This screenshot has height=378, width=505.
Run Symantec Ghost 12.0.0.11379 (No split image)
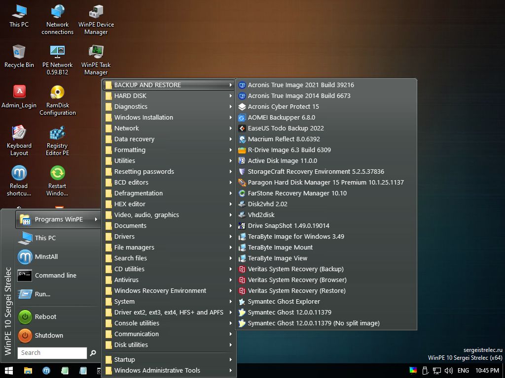pyautogui.click(x=326, y=323)
